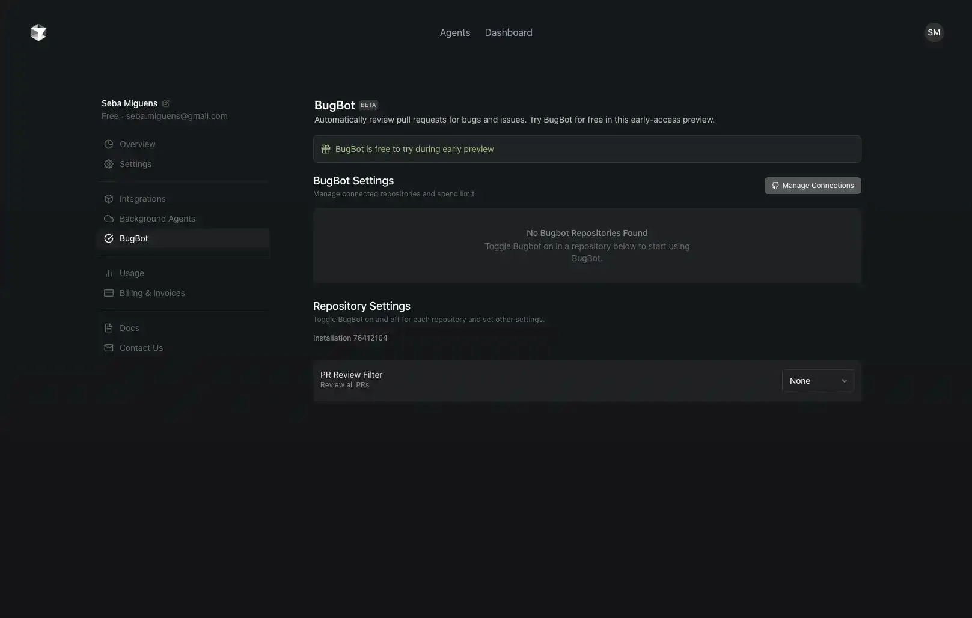Click the 'BugBot is free to try' banner text
The height and width of the screenshot is (618, 972).
click(414, 149)
